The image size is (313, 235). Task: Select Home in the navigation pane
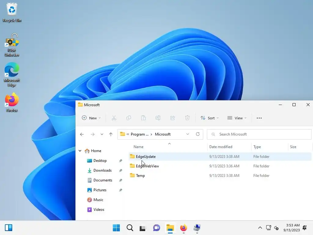tap(96, 151)
